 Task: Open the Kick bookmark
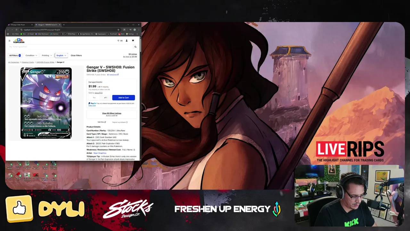[23, 34]
